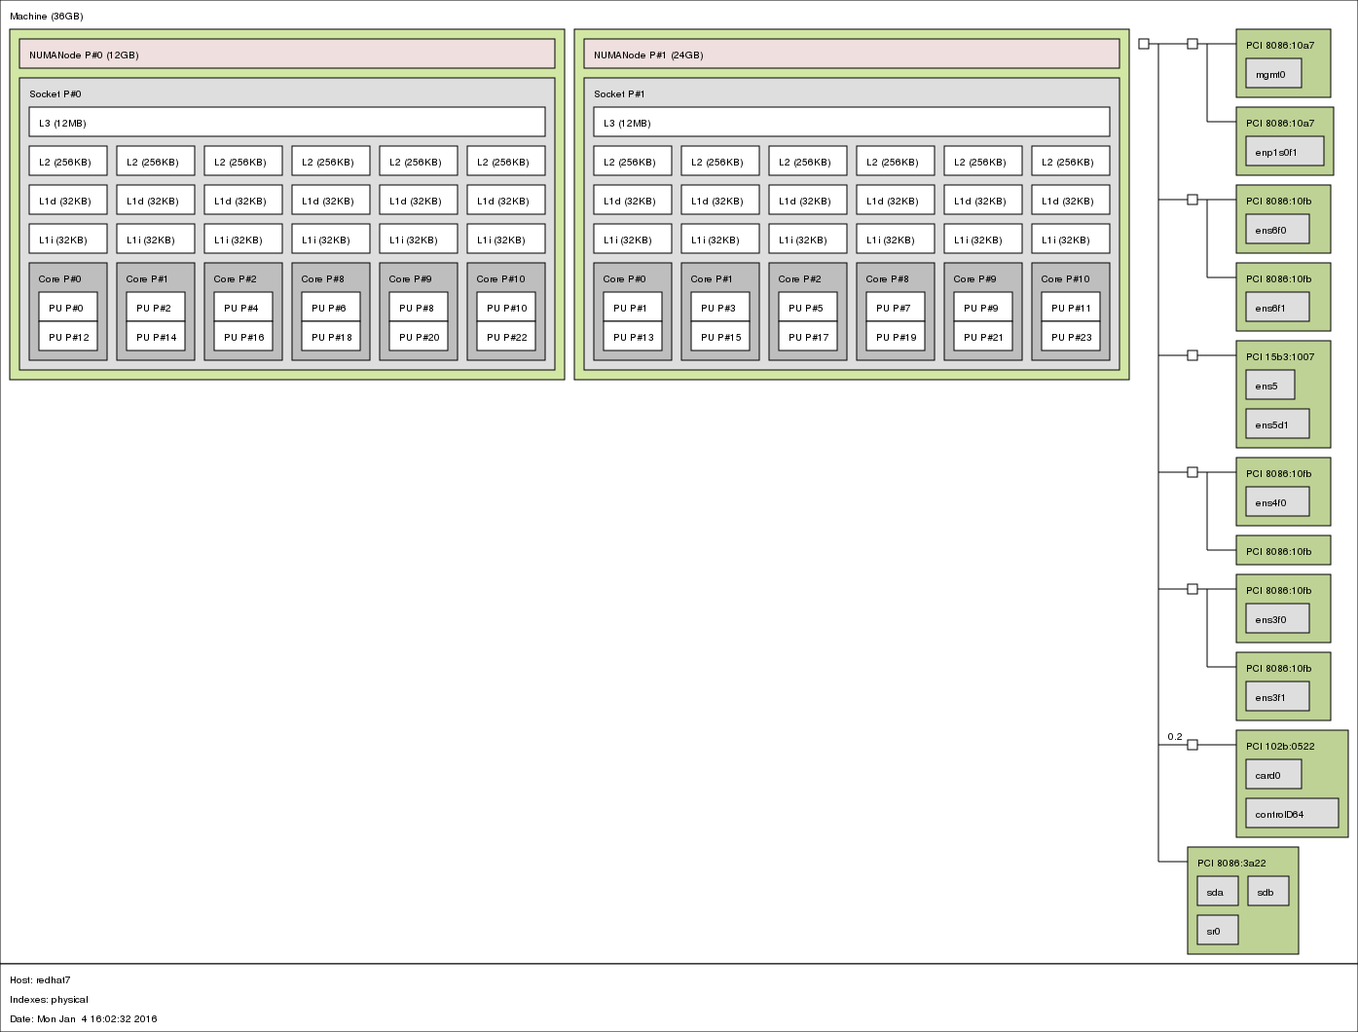Select processing unit PU P#23
The height and width of the screenshot is (1032, 1358).
tap(1071, 337)
